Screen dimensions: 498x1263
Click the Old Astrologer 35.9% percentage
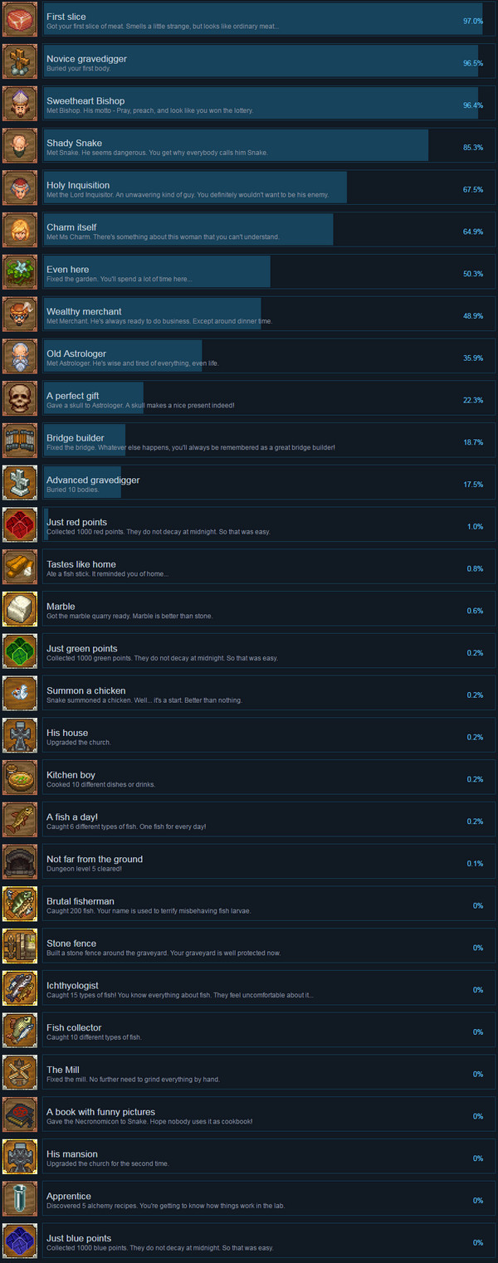click(473, 358)
